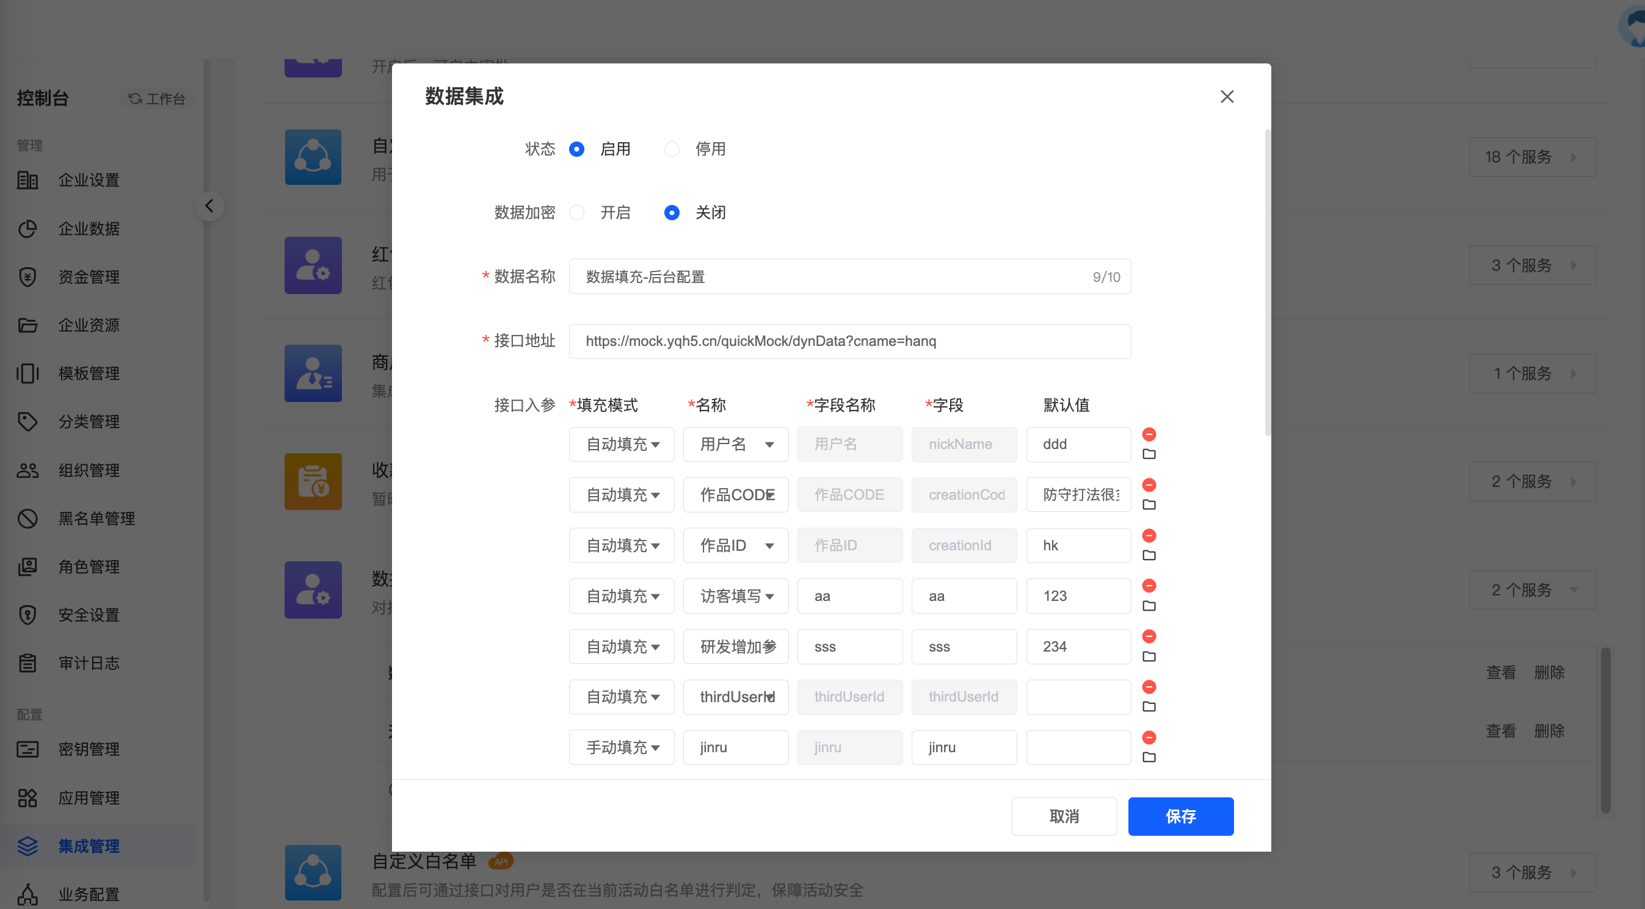Click folder icon on creationId row
1645x909 pixels.
pos(1148,555)
